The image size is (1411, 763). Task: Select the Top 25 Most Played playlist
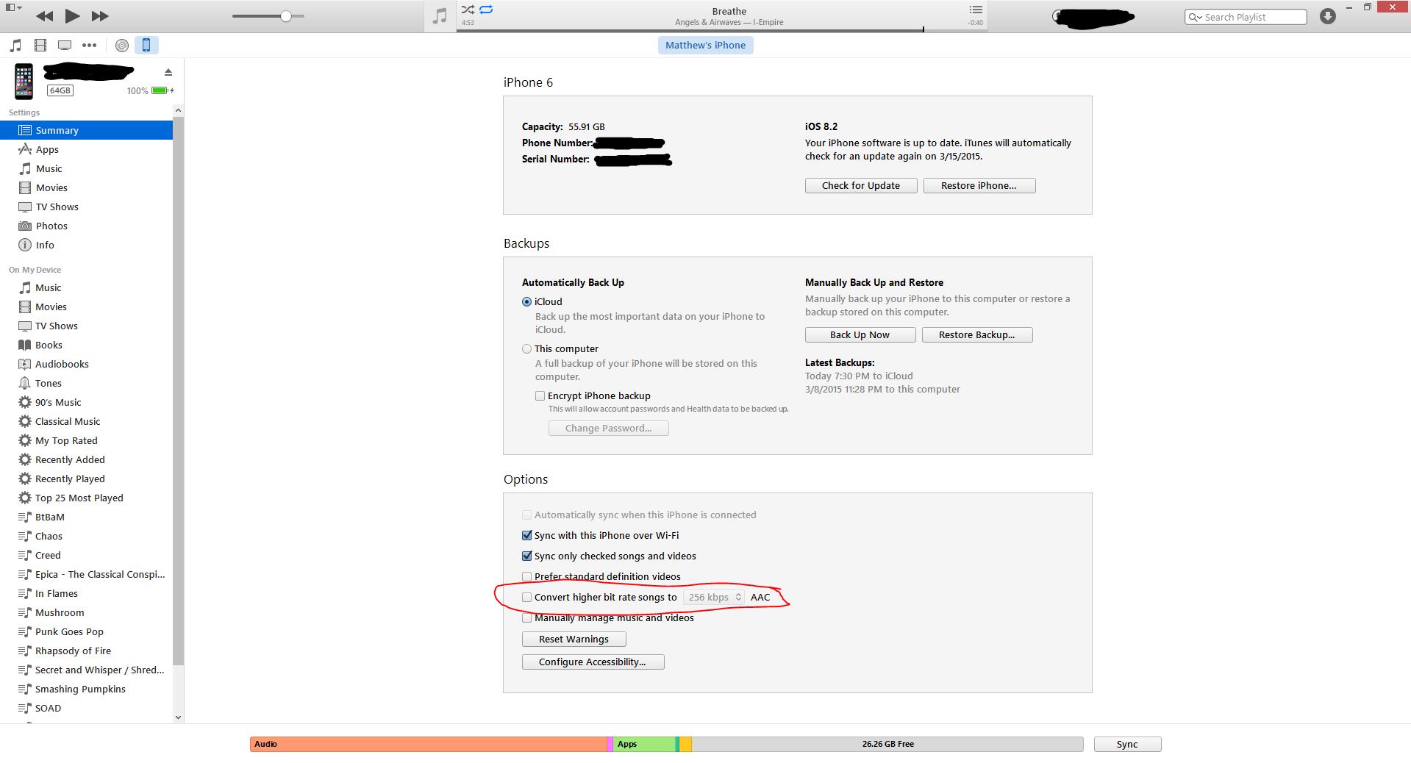click(87, 498)
